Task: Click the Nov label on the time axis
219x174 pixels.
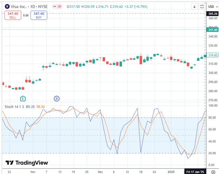Action: (33, 172)
